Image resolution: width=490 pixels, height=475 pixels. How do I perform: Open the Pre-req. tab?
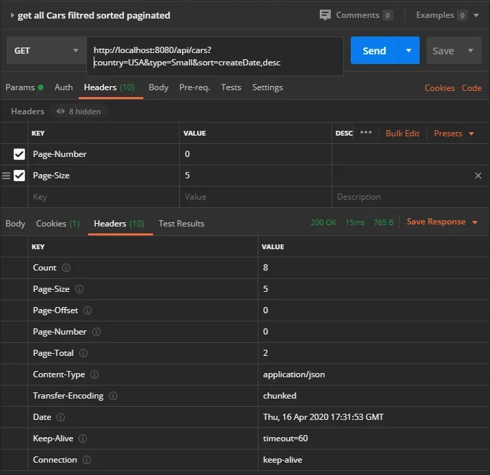194,87
